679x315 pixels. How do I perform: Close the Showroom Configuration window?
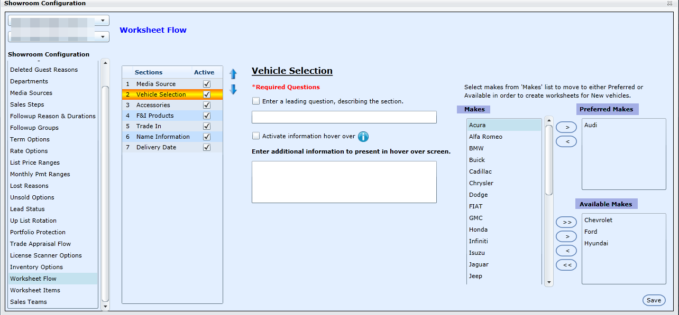click(x=669, y=3)
